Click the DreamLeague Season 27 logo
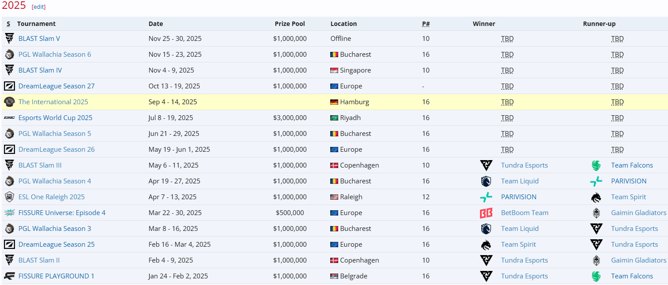This screenshot has width=668, height=285. (9, 86)
